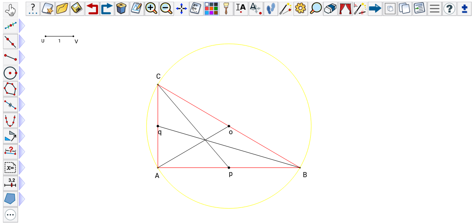Open the list sheet with green arrow icon
This screenshot has height=223, width=474.
coord(420,9)
